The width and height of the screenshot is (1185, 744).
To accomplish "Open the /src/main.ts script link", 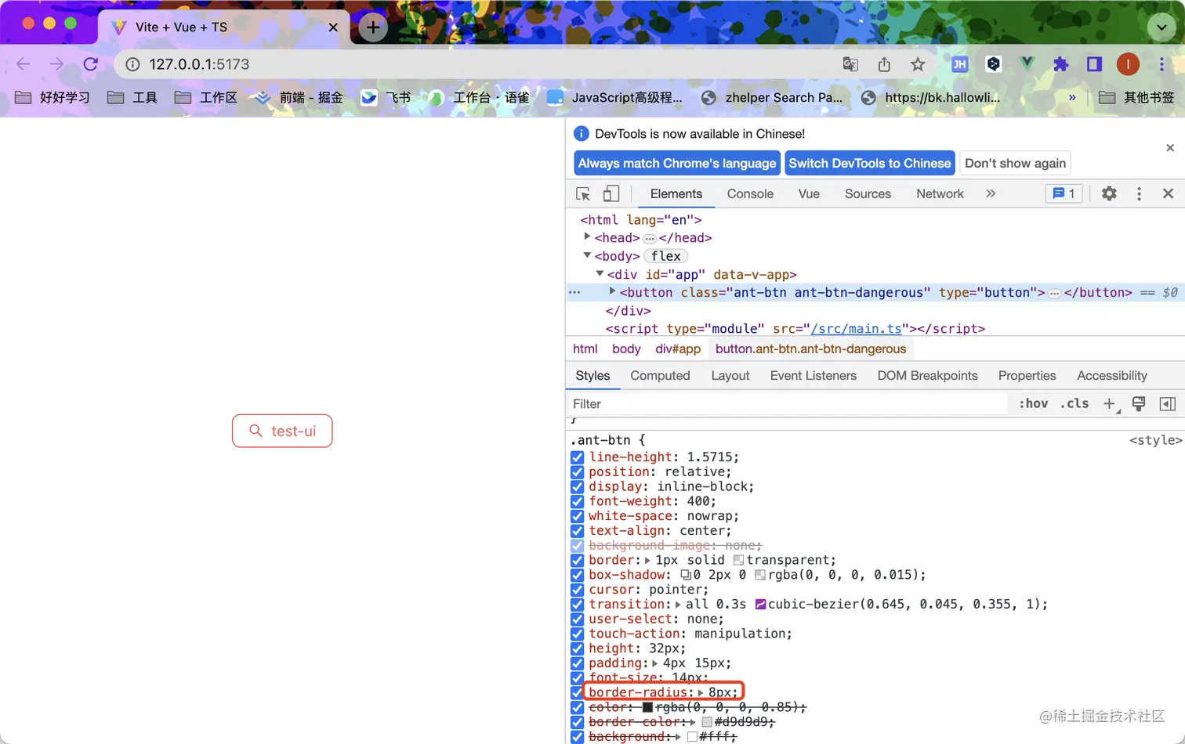I will (857, 329).
